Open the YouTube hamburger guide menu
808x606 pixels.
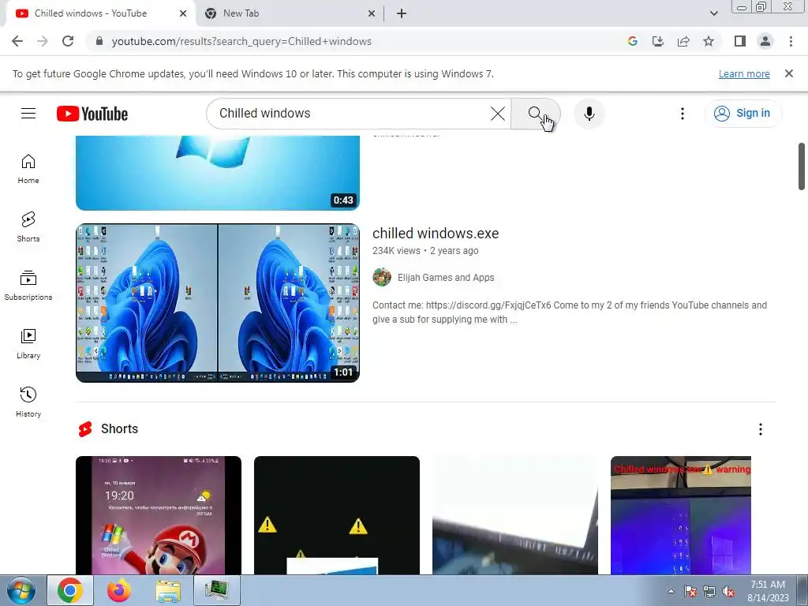[28, 114]
